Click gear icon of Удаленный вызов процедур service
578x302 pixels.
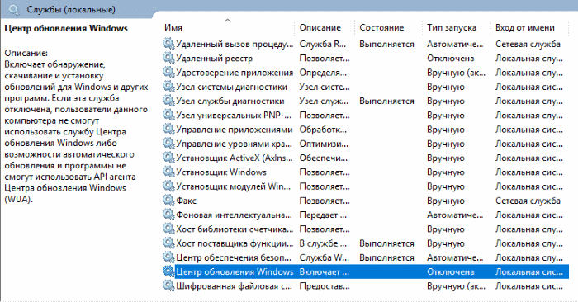click(168, 44)
